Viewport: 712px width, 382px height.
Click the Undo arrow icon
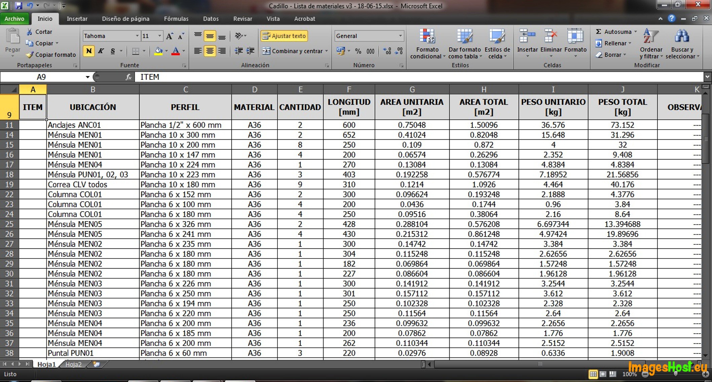coord(30,5)
